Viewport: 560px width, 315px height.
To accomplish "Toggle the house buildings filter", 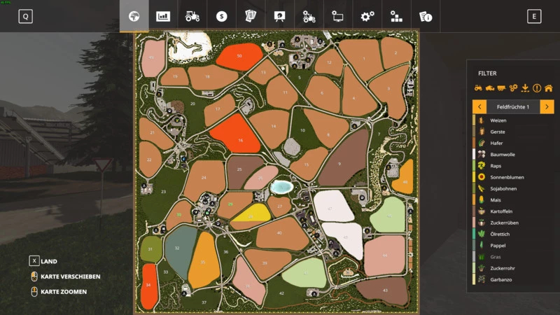I will click(549, 88).
